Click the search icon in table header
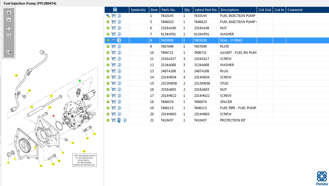 click(115, 10)
